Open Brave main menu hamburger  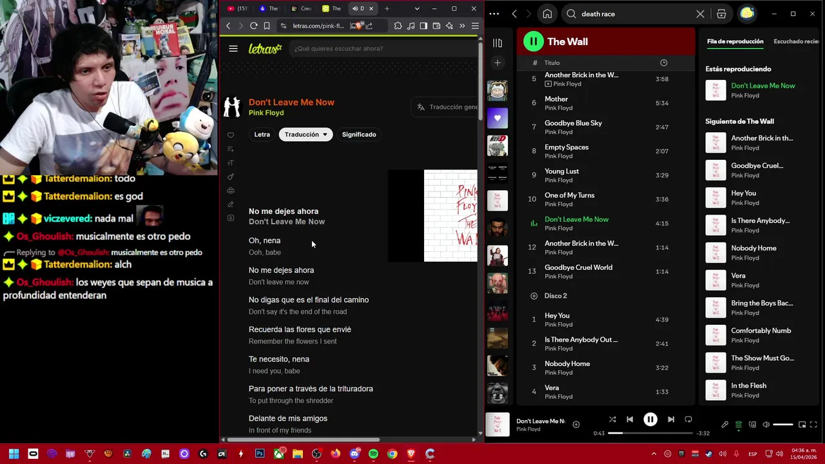coord(475,26)
